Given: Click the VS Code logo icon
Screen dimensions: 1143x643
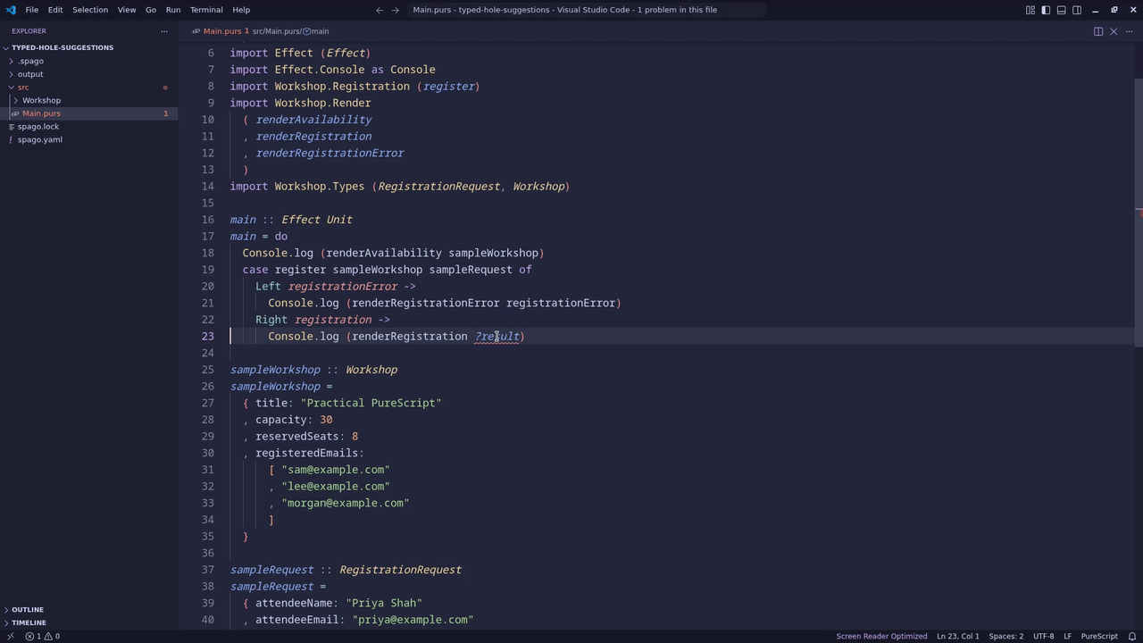Looking at the screenshot, I should click(x=11, y=10).
